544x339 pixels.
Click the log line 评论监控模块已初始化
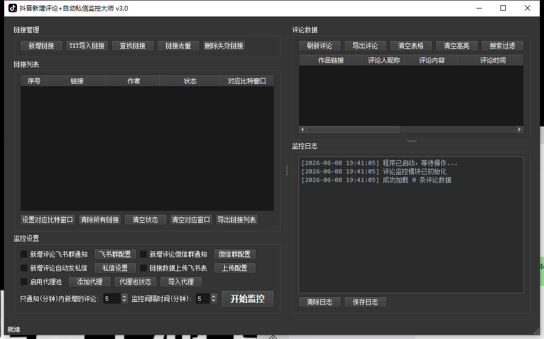pyautogui.click(x=374, y=171)
